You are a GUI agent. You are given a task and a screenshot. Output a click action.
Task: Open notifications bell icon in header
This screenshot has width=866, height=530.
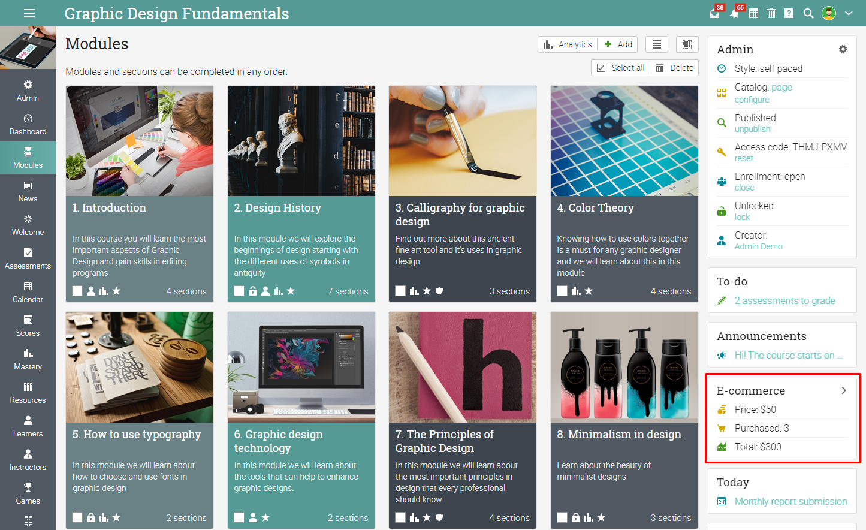click(735, 13)
